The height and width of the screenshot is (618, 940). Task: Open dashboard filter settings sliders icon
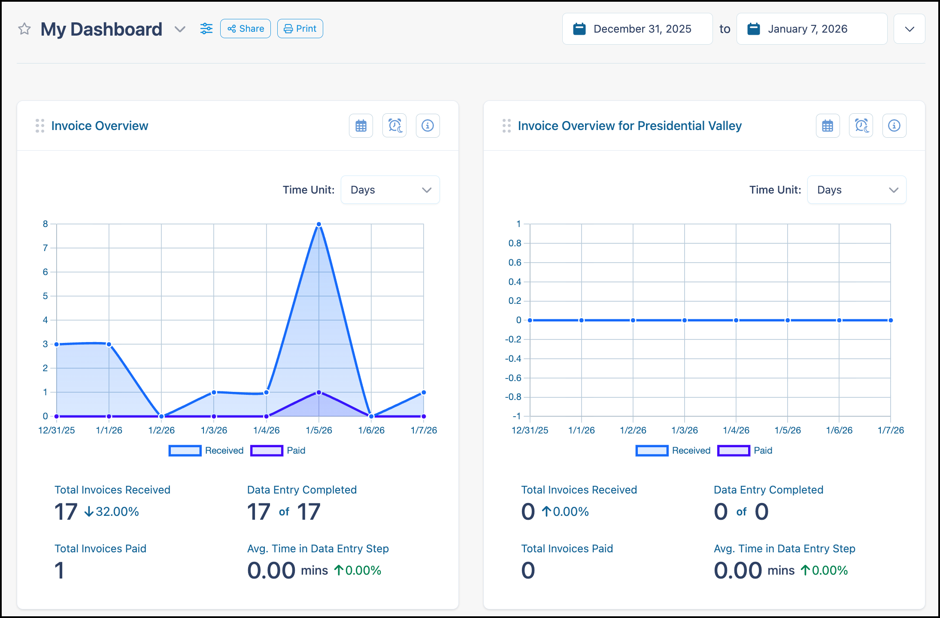click(206, 29)
